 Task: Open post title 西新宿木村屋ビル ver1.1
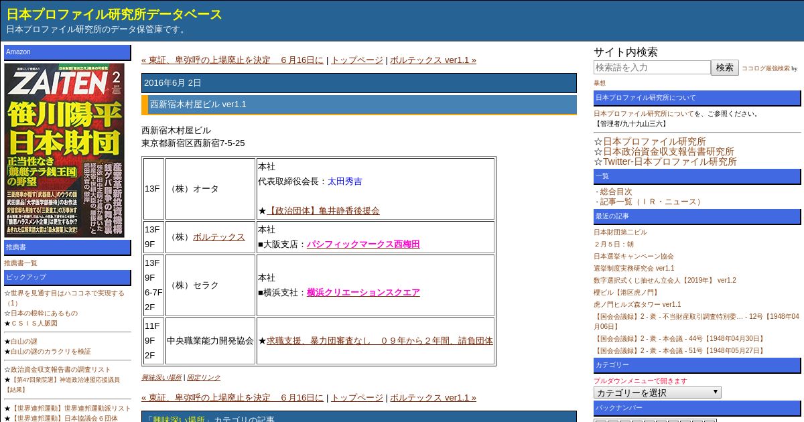tap(198, 104)
